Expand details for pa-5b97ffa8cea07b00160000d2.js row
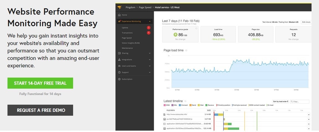319x132 pixels. (309, 119)
